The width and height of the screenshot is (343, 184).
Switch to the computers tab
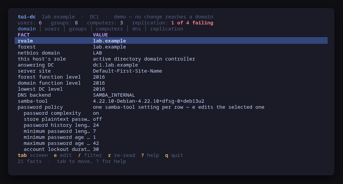click(x=109, y=29)
